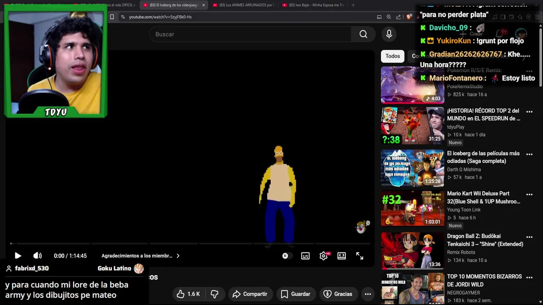543x305 pixels.
Task: Like the video (1.6 K)
Action: tap(188, 294)
